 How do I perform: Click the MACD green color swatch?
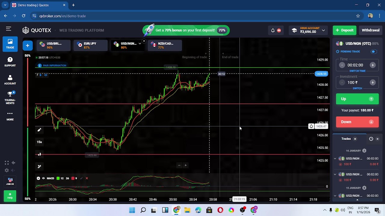click(x=58, y=178)
